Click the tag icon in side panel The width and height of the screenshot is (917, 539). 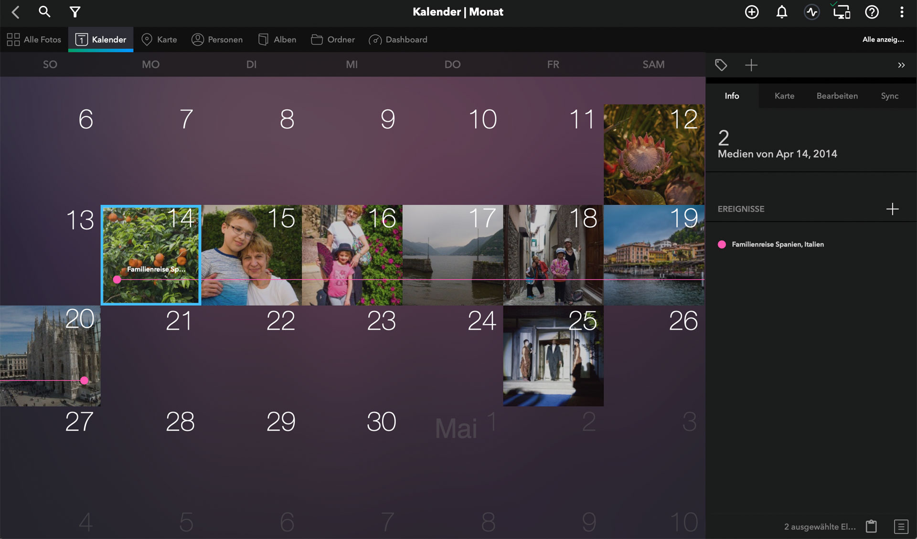coord(721,65)
